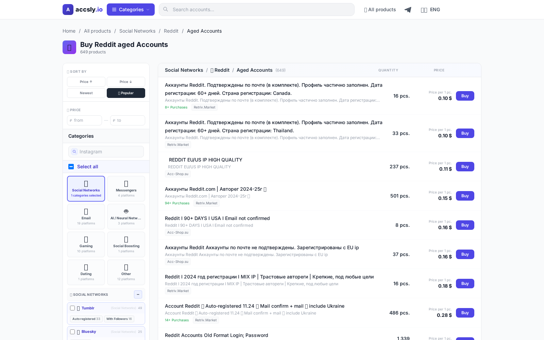This screenshot has width=544, height=340.
Task: Open the ENG language selector
Action: pos(430,10)
